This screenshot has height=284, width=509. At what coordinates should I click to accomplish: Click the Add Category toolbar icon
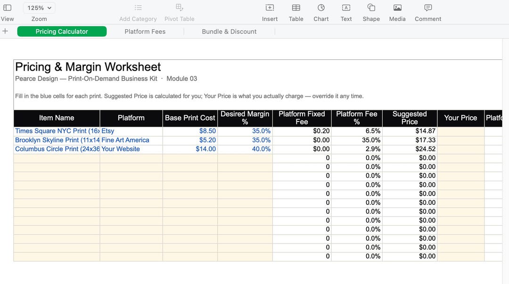tap(138, 8)
